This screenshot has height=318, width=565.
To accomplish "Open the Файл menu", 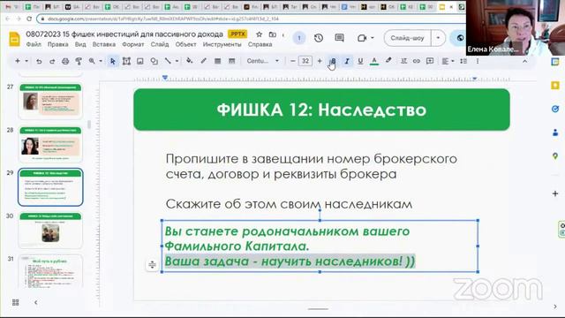I will (34, 44).
